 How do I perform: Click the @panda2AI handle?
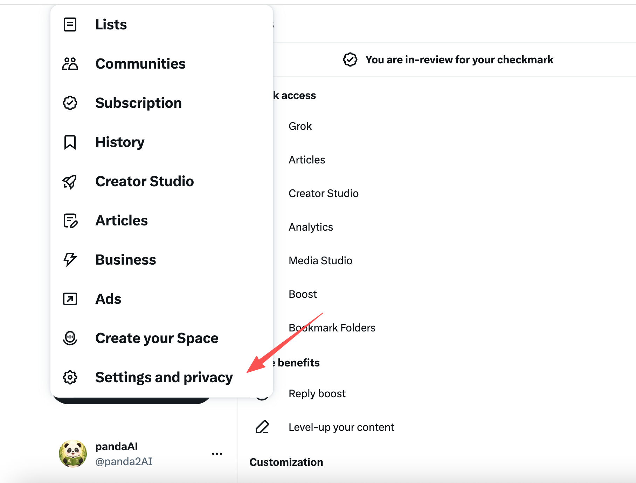[124, 461]
